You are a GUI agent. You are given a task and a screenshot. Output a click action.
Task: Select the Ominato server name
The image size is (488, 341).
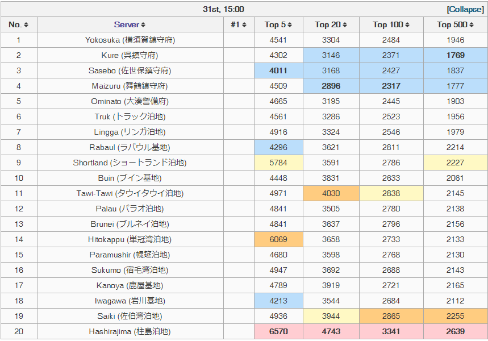click(130, 101)
